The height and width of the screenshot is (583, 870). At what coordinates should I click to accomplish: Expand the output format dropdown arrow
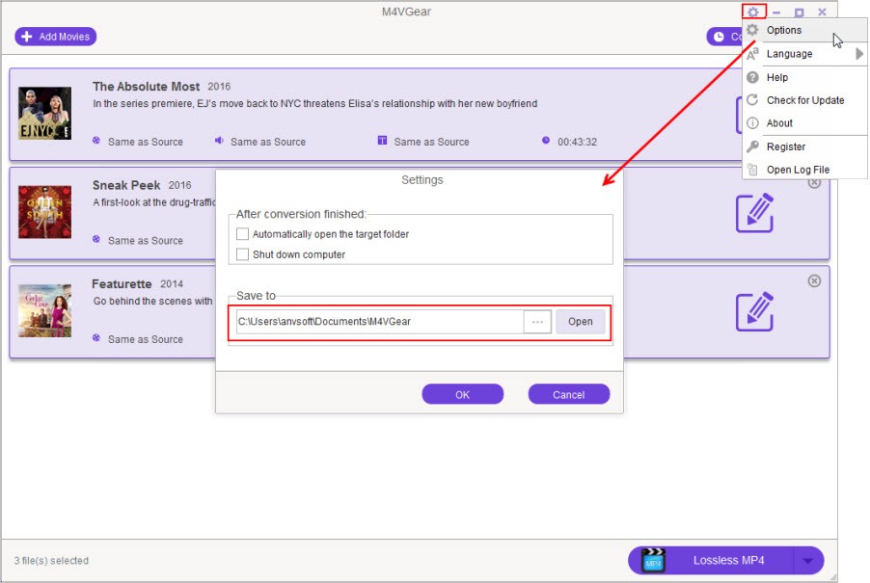point(808,561)
